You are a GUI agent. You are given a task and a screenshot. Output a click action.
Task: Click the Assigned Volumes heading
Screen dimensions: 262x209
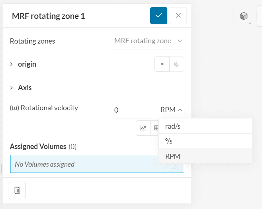pos(38,147)
